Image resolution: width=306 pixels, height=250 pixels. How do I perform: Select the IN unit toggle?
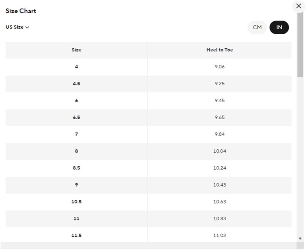point(279,27)
